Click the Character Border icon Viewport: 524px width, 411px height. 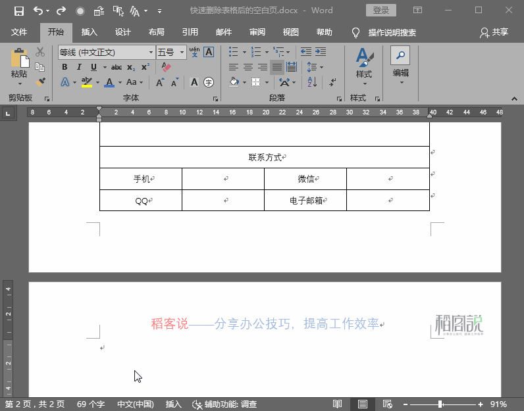209,52
